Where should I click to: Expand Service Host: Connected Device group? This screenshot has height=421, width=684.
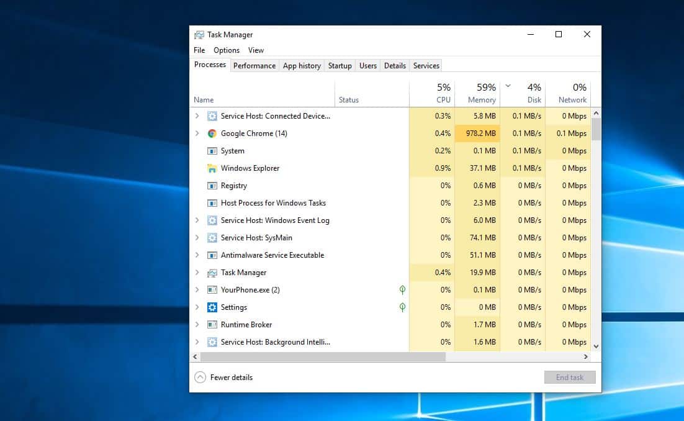(x=197, y=116)
